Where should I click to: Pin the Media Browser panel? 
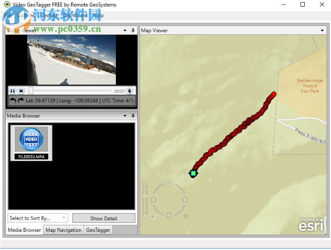[133, 116]
